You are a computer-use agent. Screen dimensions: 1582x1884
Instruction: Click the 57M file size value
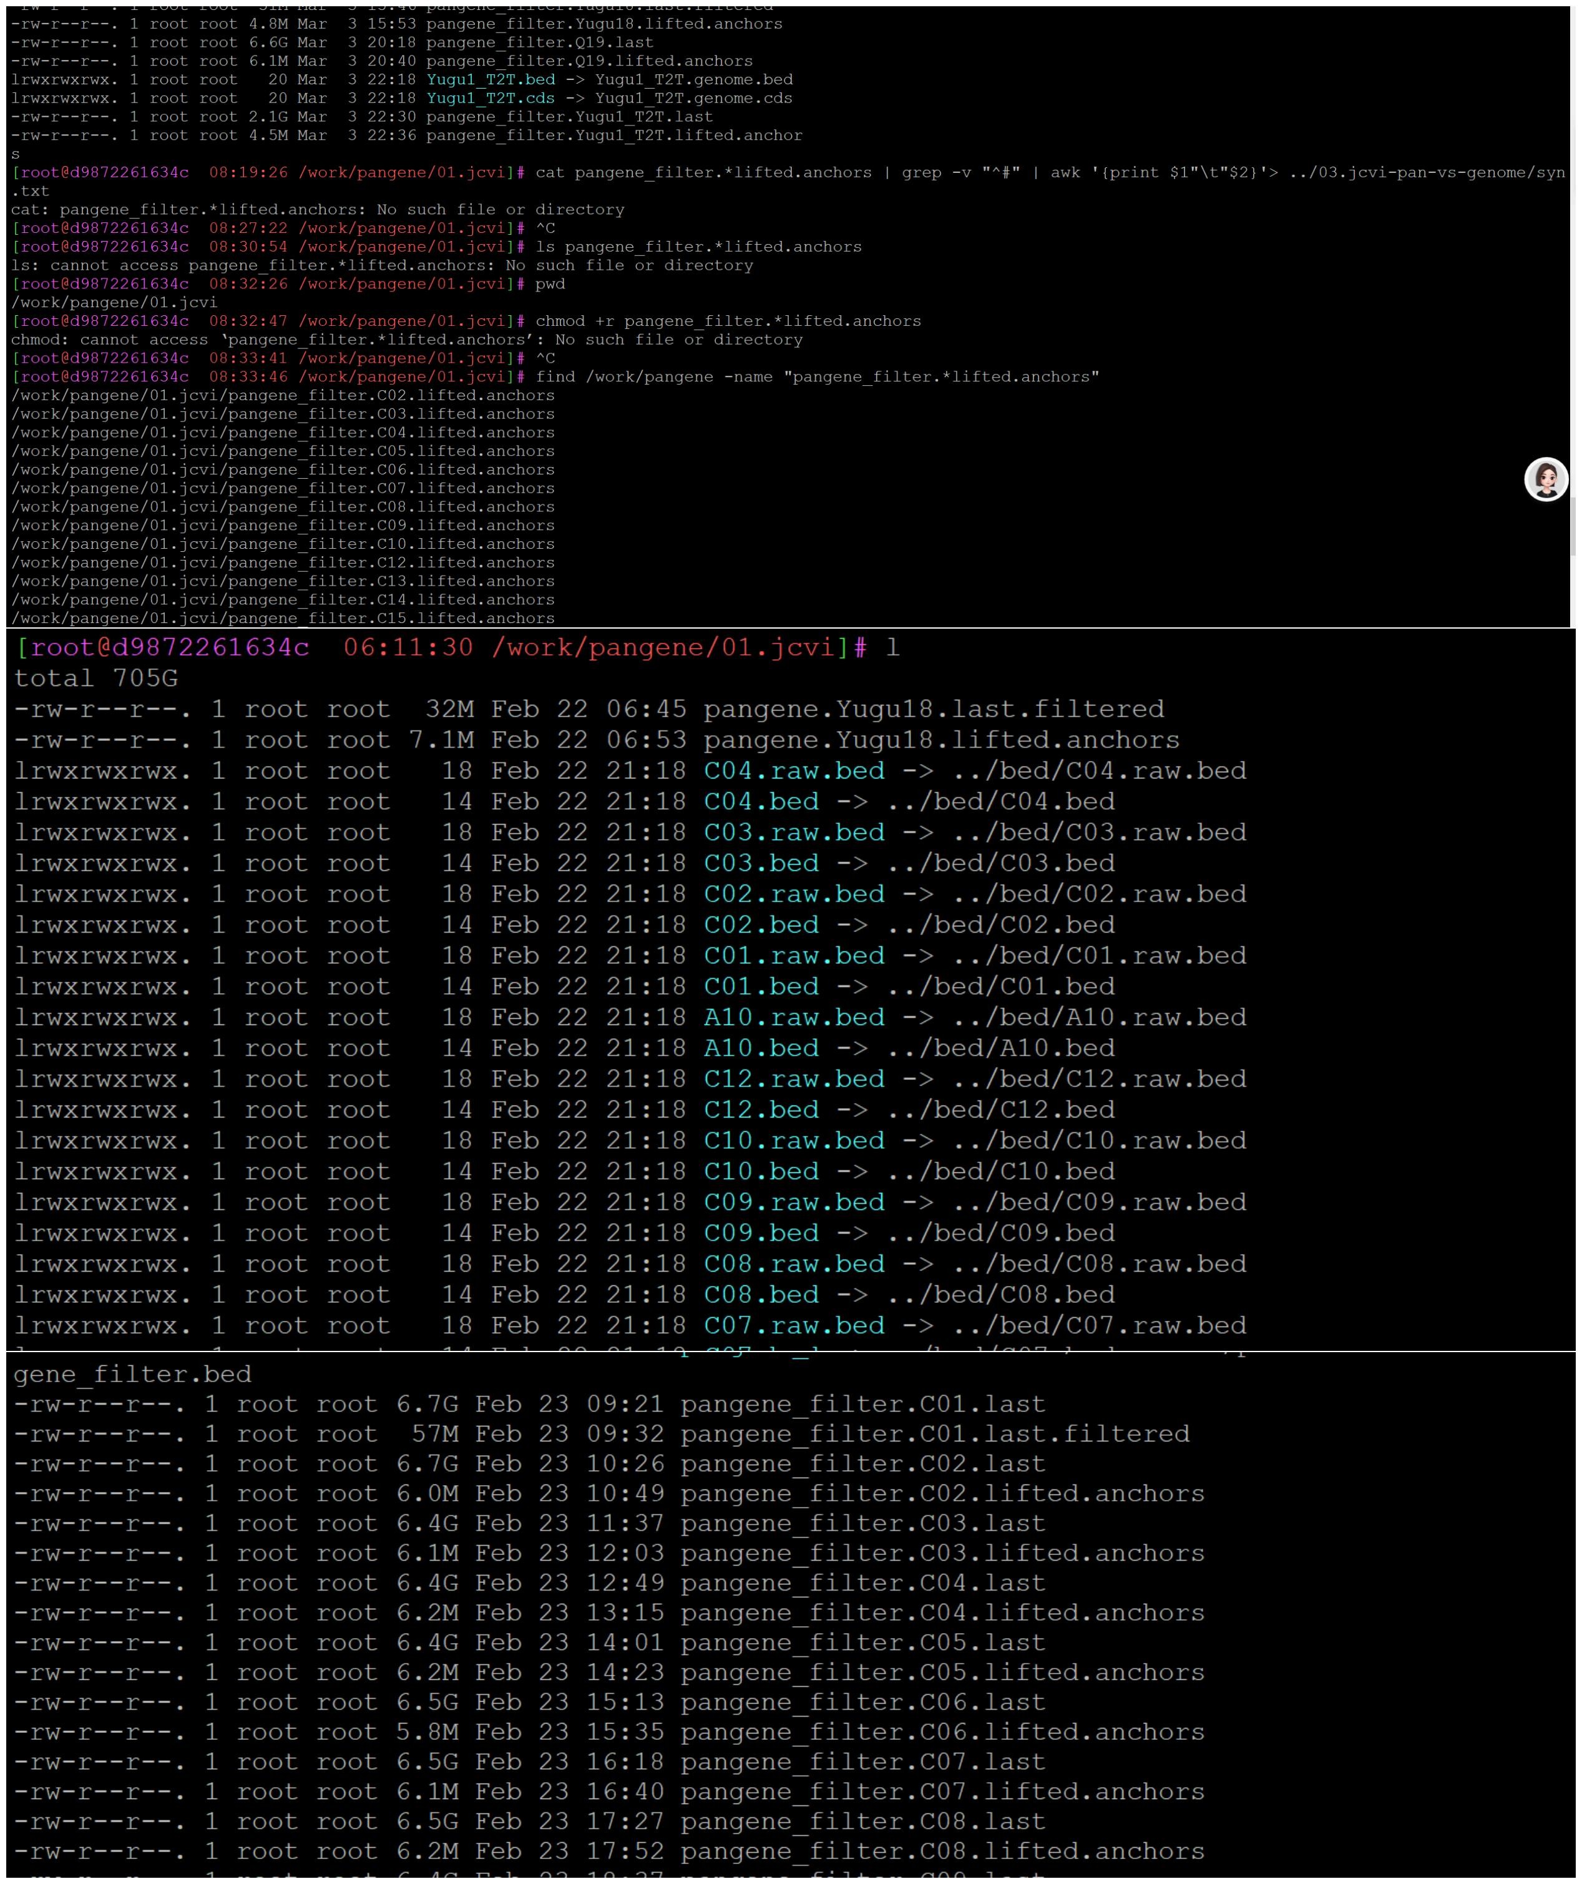[x=435, y=1434]
